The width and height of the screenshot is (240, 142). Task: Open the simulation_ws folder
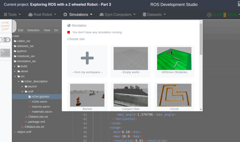[x=26, y=61]
